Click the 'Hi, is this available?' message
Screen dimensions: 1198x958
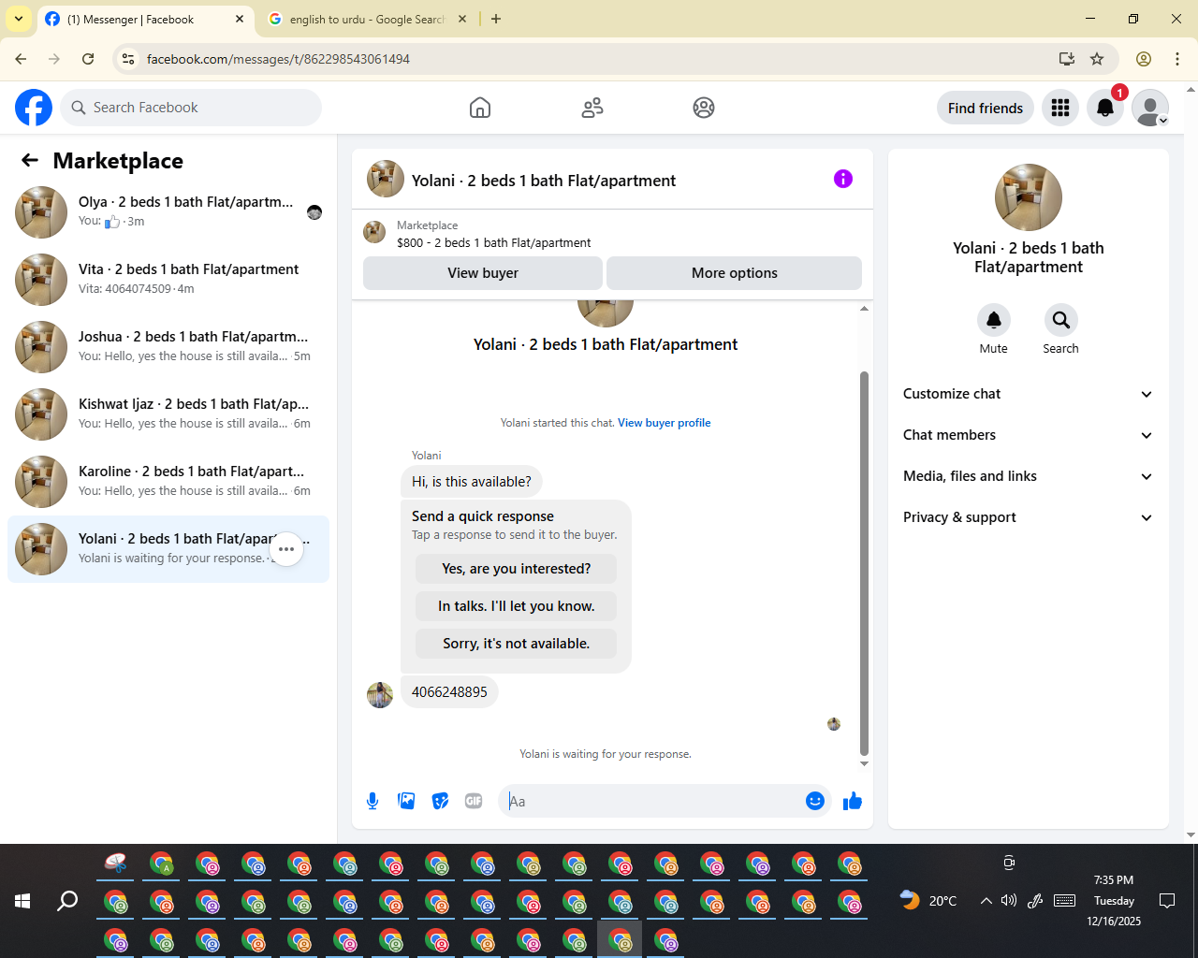tap(472, 482)
